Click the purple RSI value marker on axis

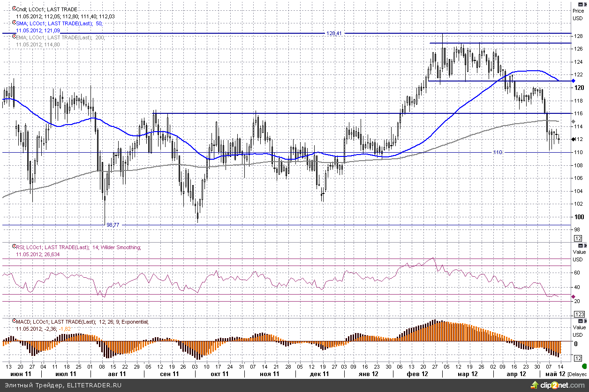(573, 296)
